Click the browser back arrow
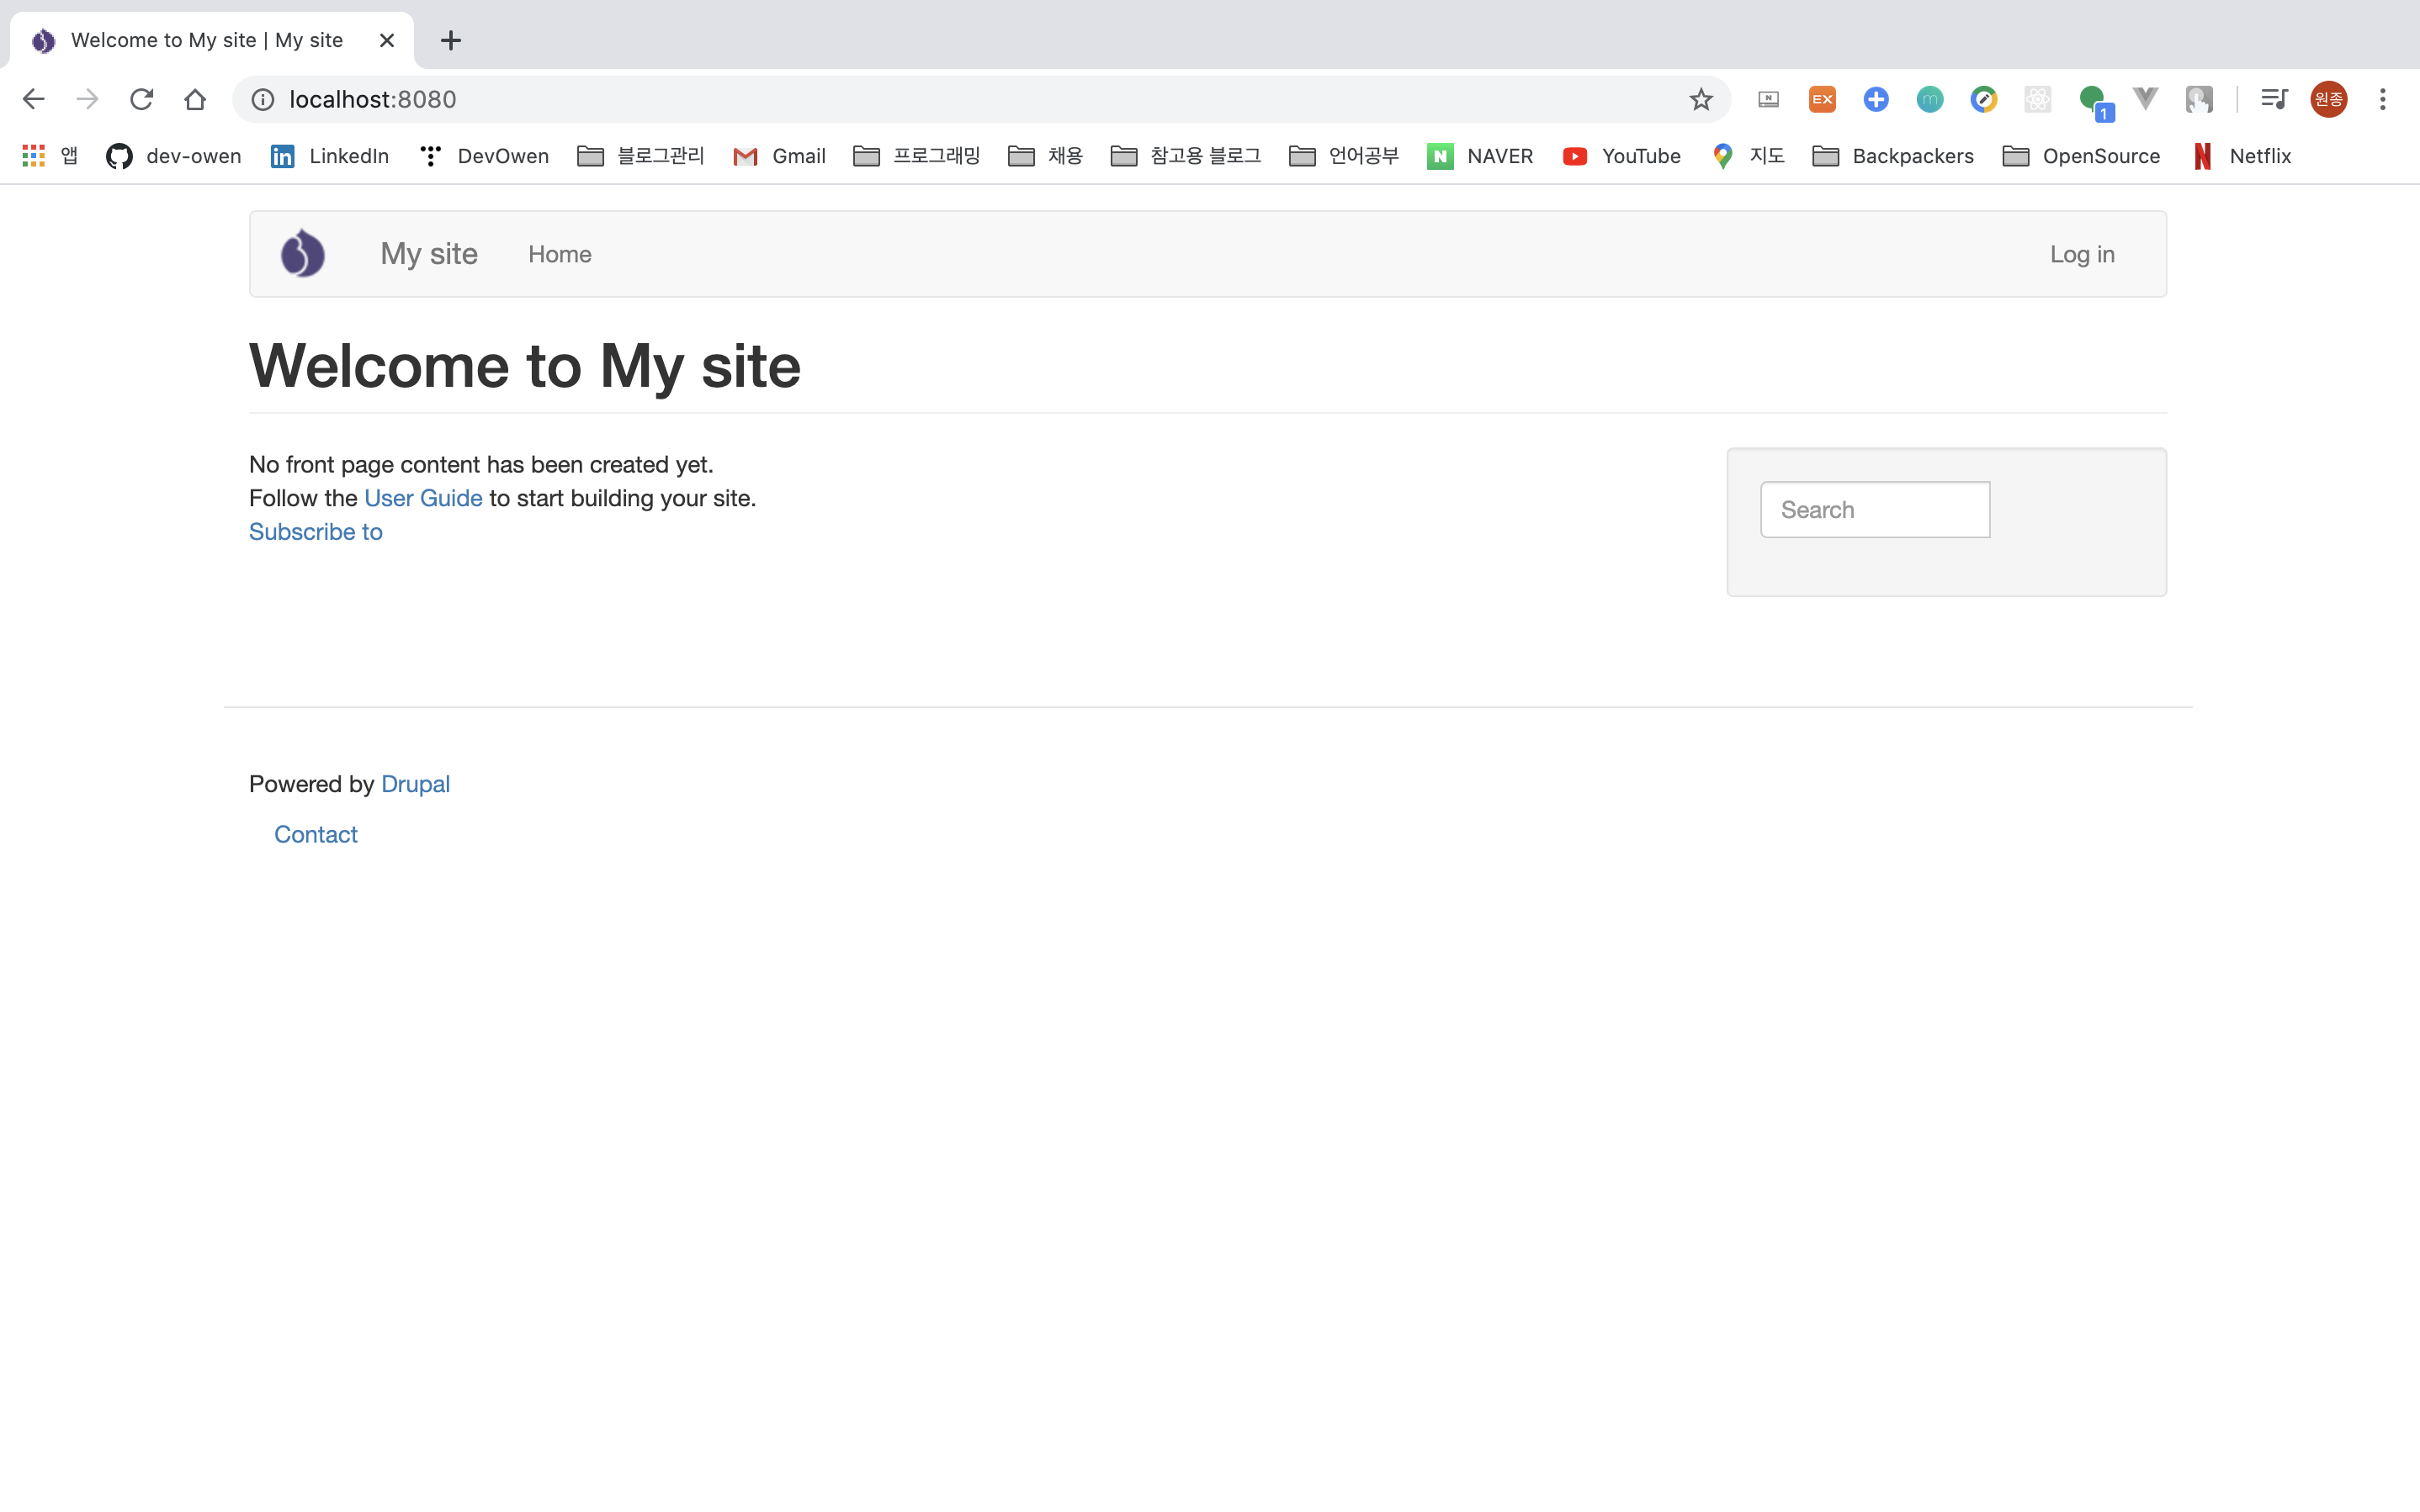The width and height of the screenshot is (2420, 1512). [33, 99]
